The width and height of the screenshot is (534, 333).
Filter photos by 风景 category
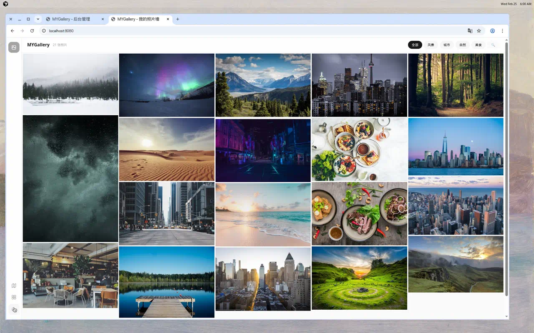pyautogui.click(x=431, y=45)
